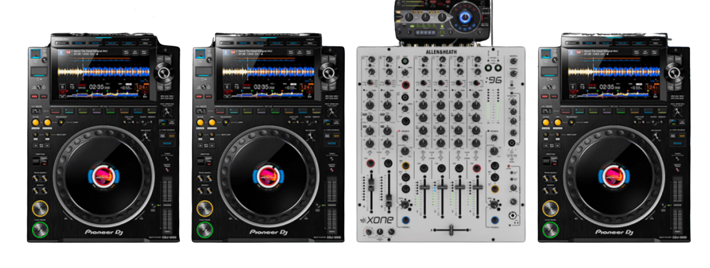Click yellow Loop In button on left CDJ
The height and width of the screenshot is (268, 710).
click(36, 122)
